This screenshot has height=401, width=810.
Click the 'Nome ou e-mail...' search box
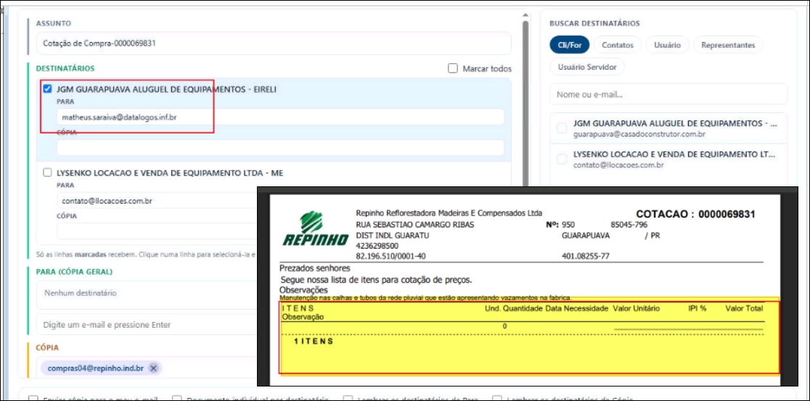(668, 94)
